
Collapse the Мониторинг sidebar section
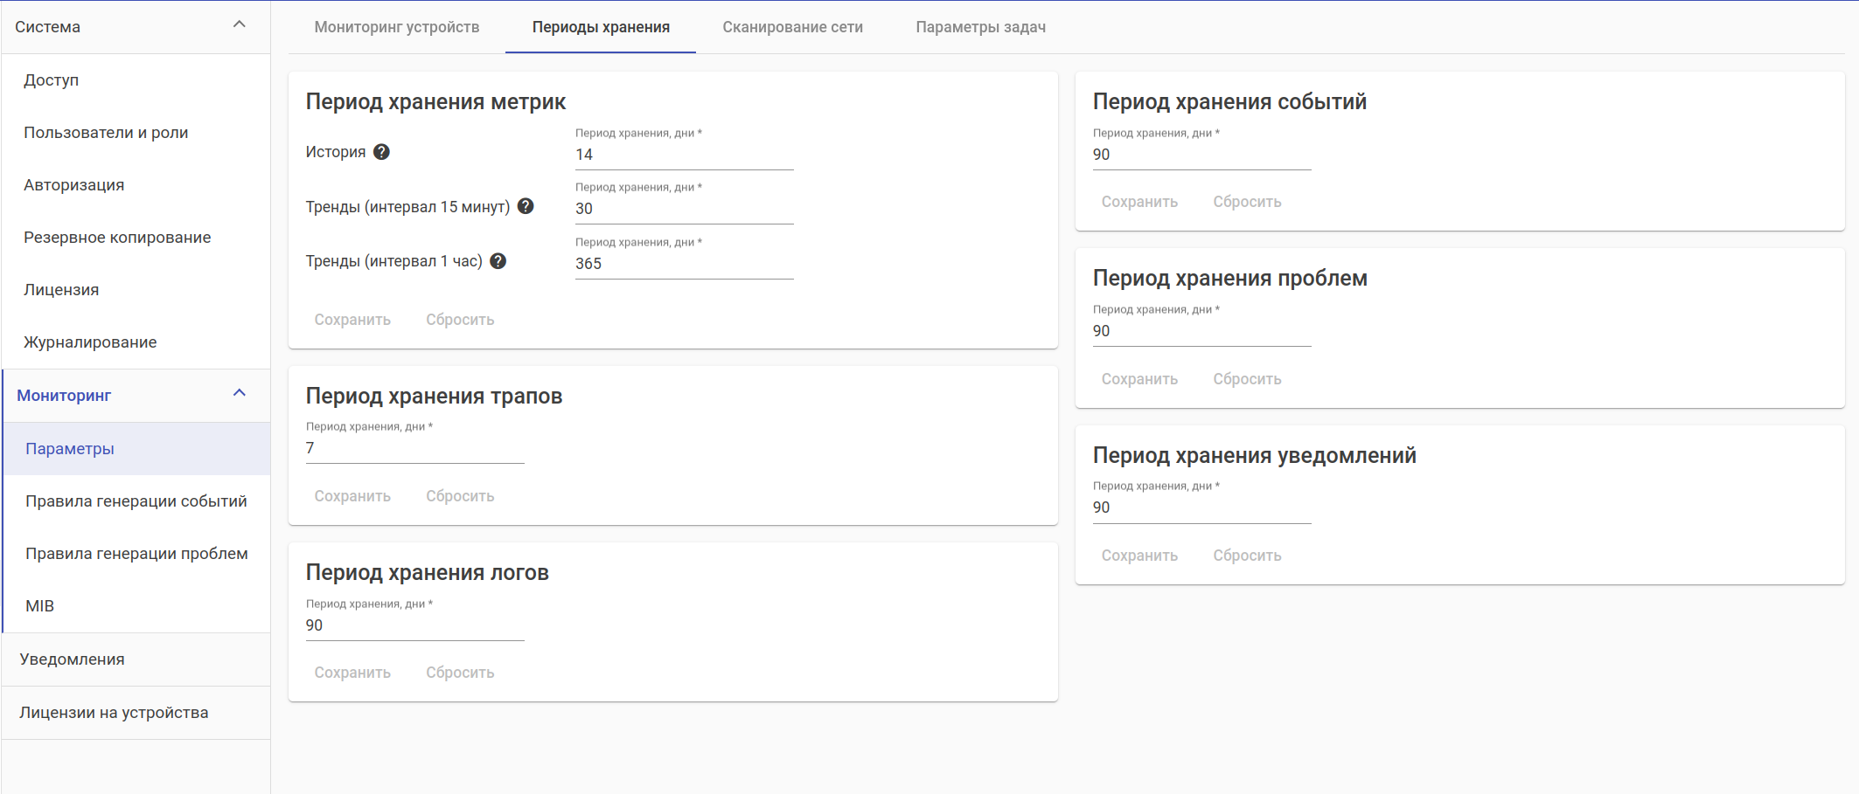[239, 394]
